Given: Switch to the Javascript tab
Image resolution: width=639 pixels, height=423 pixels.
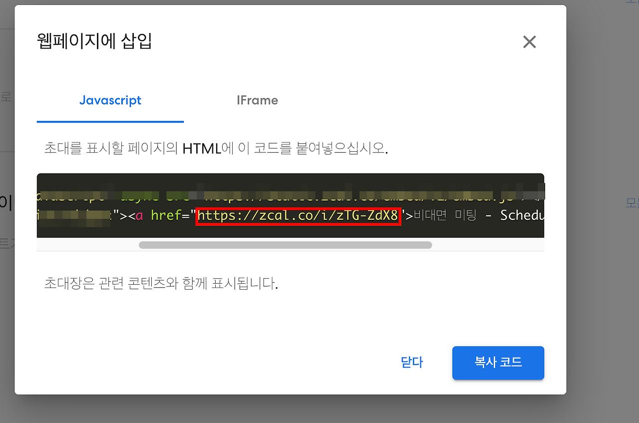Looking at the screenshot, I should (x=110, y=100).
